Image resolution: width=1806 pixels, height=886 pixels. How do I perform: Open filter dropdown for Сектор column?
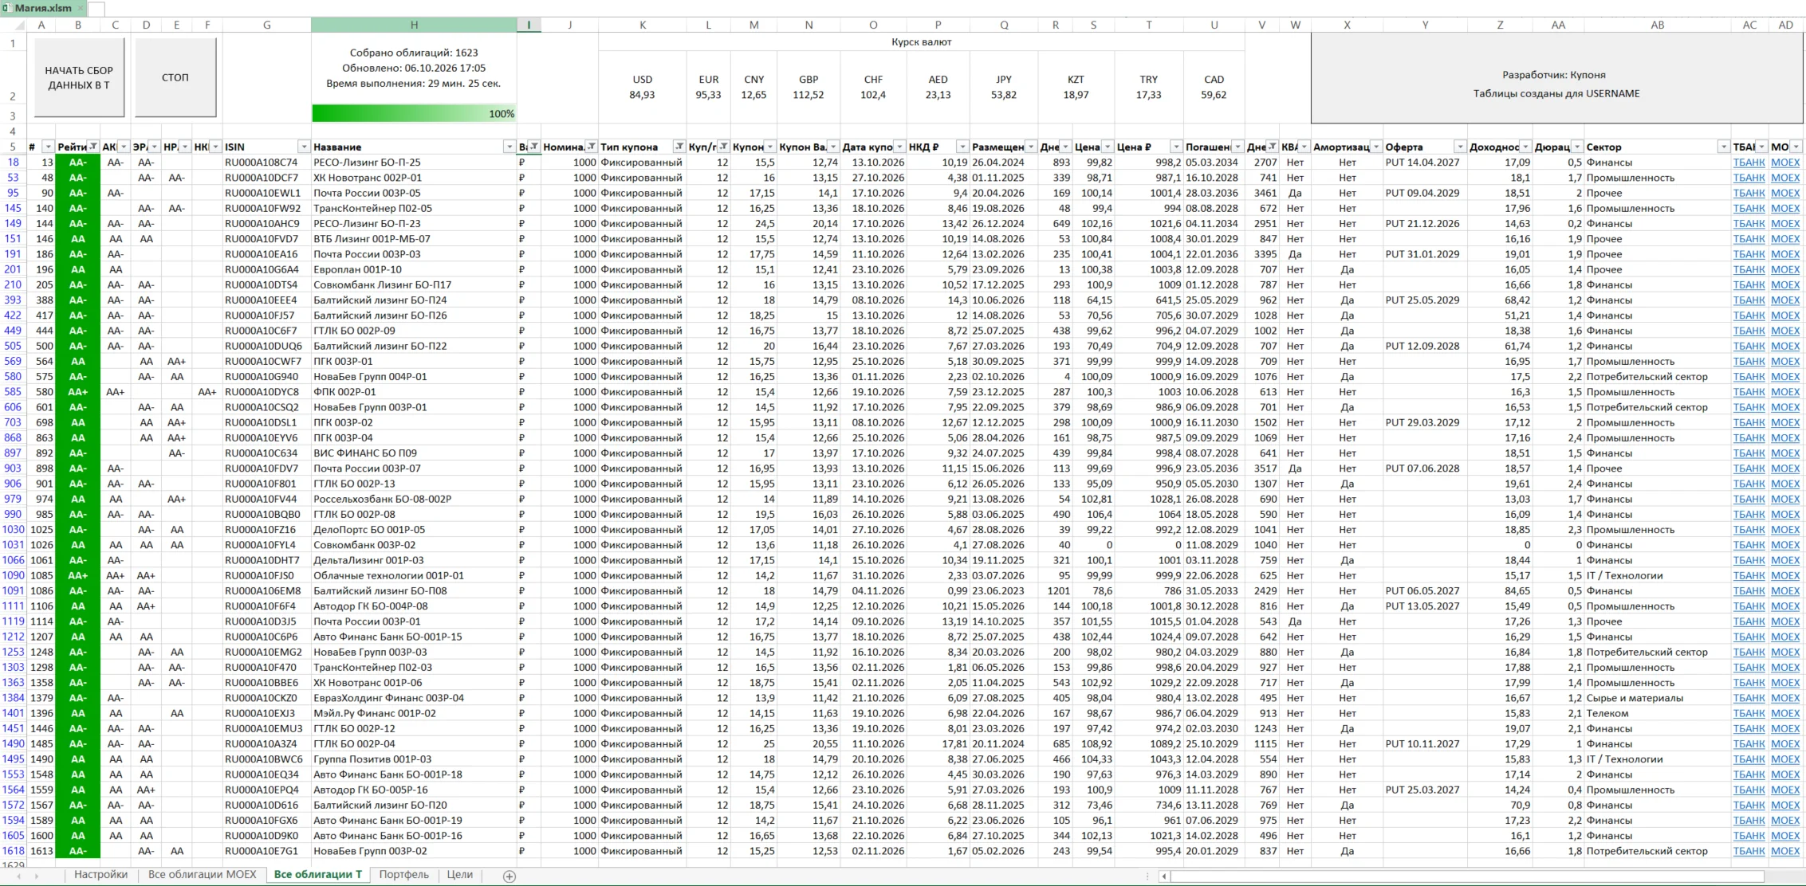point(1724,147)
